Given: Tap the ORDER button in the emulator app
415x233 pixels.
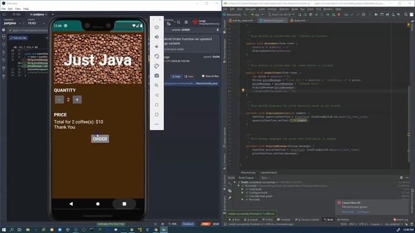Looking at the screenshot, I should (x=100, y=139).
